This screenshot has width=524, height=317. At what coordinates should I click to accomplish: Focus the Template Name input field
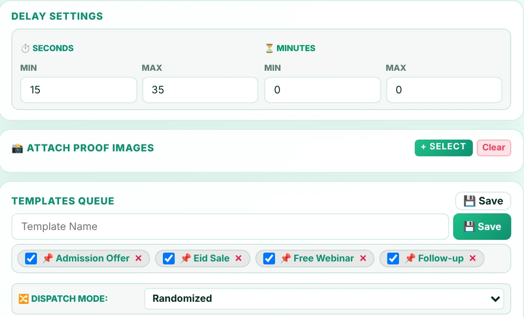(230, 227)
